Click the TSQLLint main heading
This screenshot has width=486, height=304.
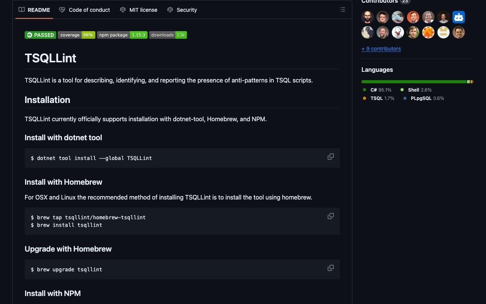[x=50, y=58]
